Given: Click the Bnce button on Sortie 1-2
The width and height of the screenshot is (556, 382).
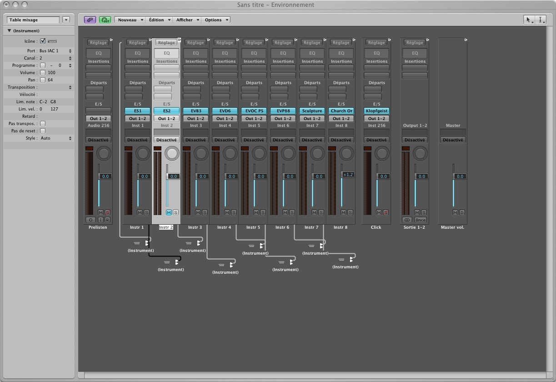Looking at the screenshot, I should pyautogui.click(x=421, y=220).
